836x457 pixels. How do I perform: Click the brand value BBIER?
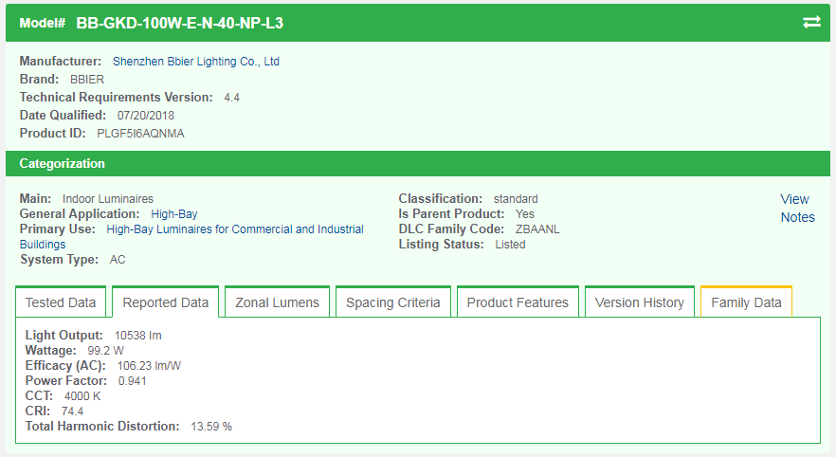click(x=87, y=80)
